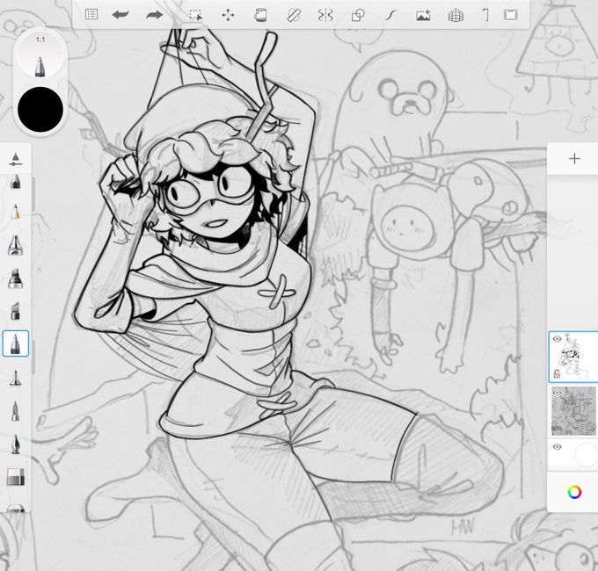Image resolution: width=598 pixels, height=571 pixels.
Task: Select the Selection tool in top toolbar
Action: tap(195, 15)
